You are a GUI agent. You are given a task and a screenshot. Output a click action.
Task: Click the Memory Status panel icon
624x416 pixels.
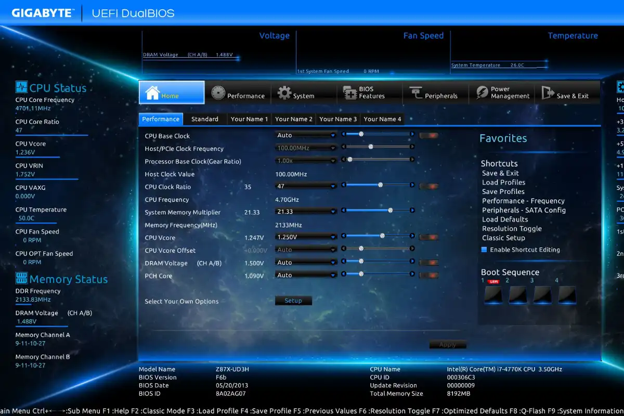(21, 279)
